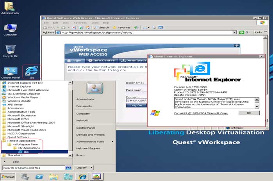Click the Username input field
The width and height of the screenshot is (273, 181).
(x=136, y=86)
